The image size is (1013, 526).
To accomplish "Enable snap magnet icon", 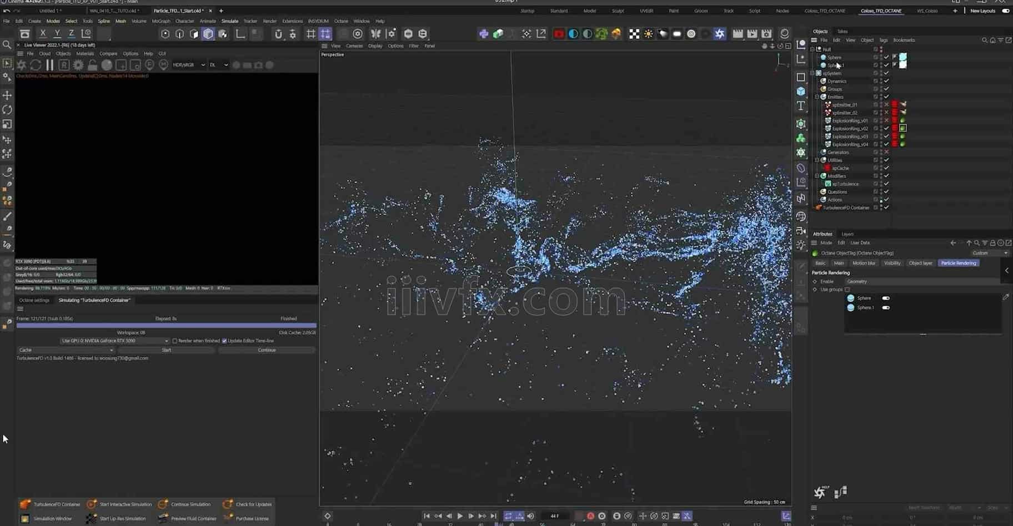I will point(278,34).
